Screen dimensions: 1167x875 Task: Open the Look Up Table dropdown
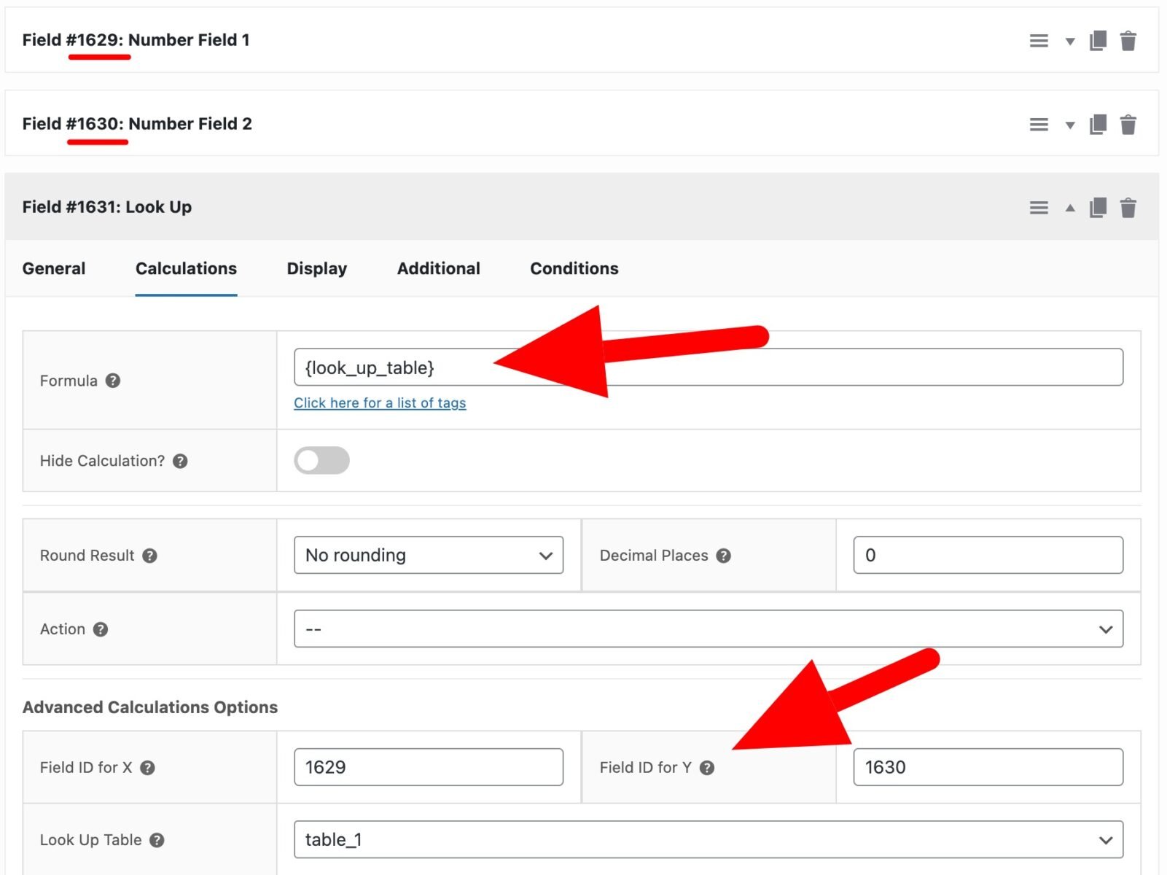709,839
